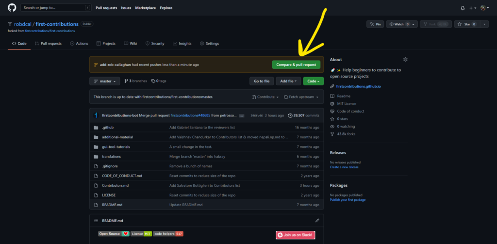This screenshot has width=497, height=244.
Task: Switch to the Projects tab
Action: tap(106, 43)
